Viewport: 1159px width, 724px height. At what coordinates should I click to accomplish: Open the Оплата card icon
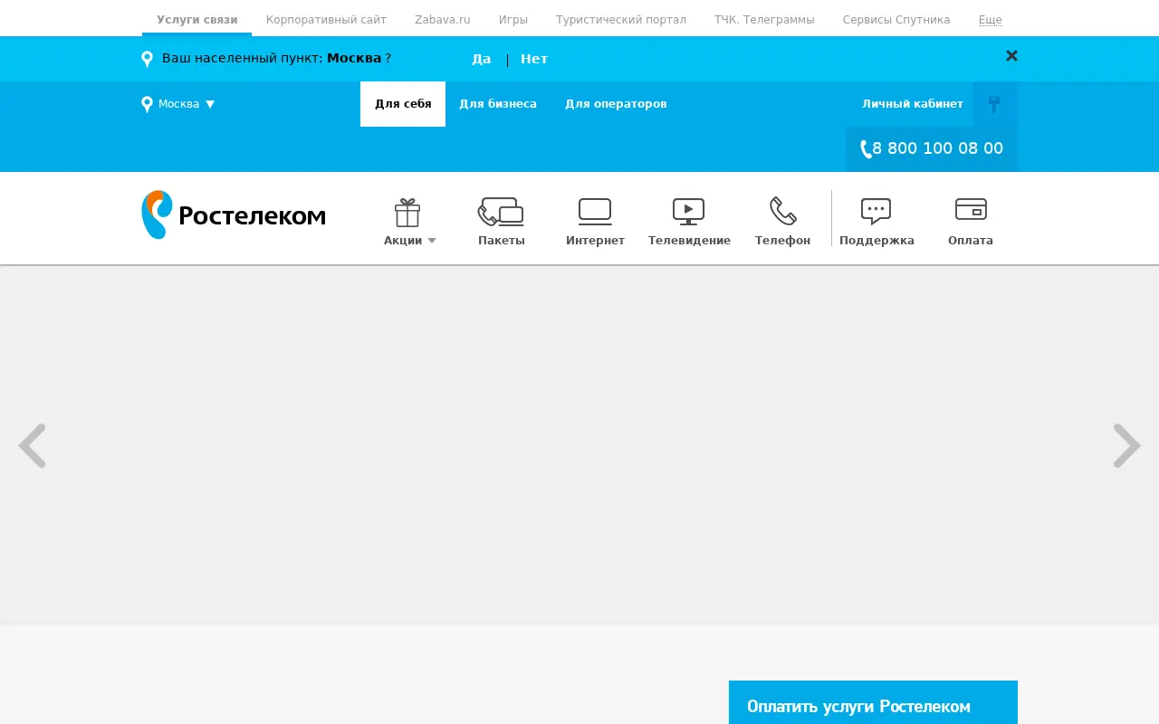971,209
